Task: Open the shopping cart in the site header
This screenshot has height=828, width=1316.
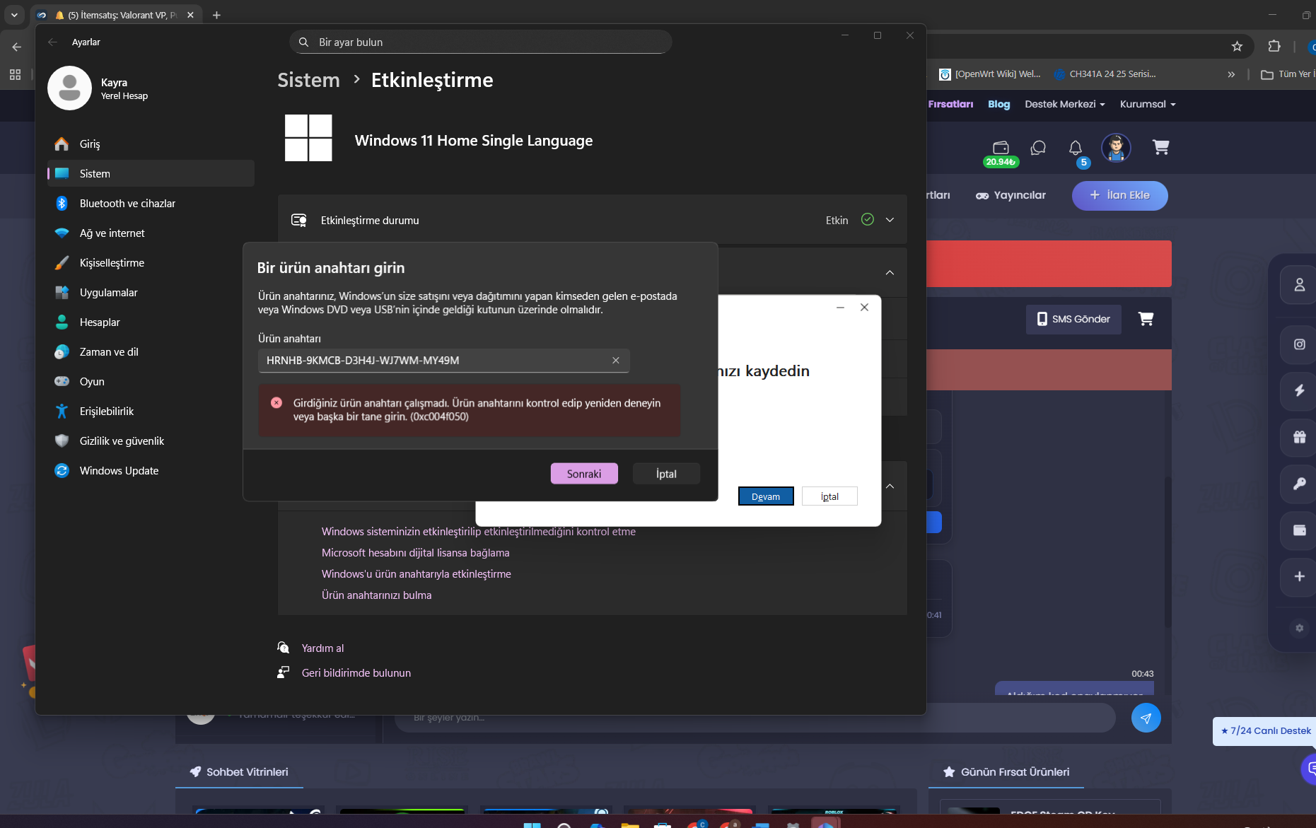Action: pyautogui.click(x=1160, y=147)
